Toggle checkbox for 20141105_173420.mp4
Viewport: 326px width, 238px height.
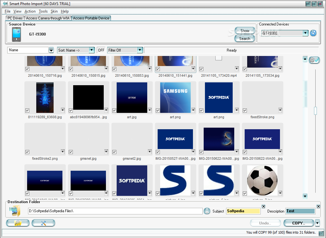[x=201, y=69]
